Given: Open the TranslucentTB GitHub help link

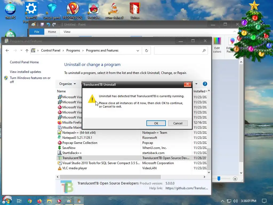Looking at the screenshot, I should (x=187, y=188).
